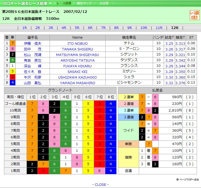Select the 3連単 payout amount 2,810円
Viewport: 201px width, 188px height.
(175, 110)
